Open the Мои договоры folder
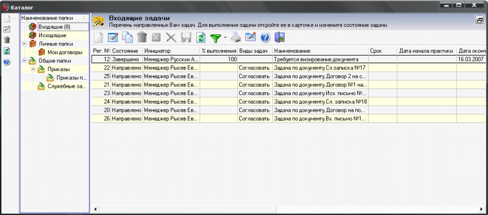The width and height of the screenshot is (488, 215). (65, 52)
